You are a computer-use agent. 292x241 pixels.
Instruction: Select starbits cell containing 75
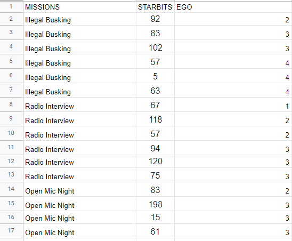[155, 175]
